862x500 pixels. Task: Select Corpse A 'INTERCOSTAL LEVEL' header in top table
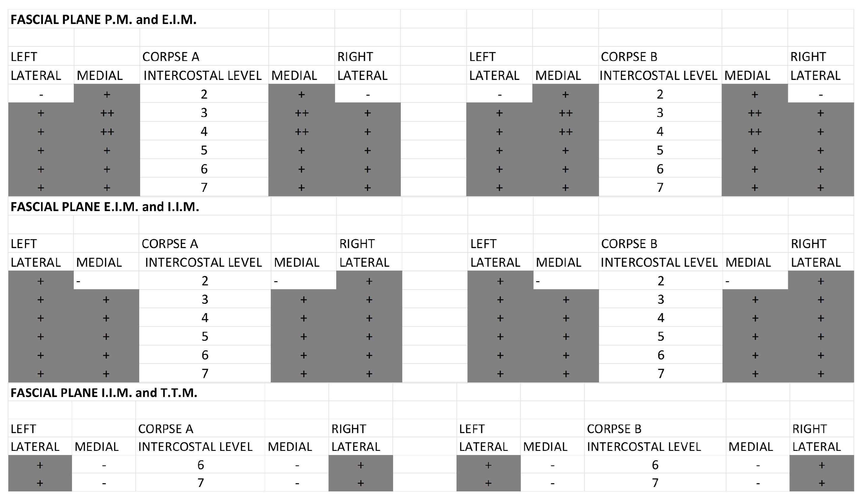[203, 75]
